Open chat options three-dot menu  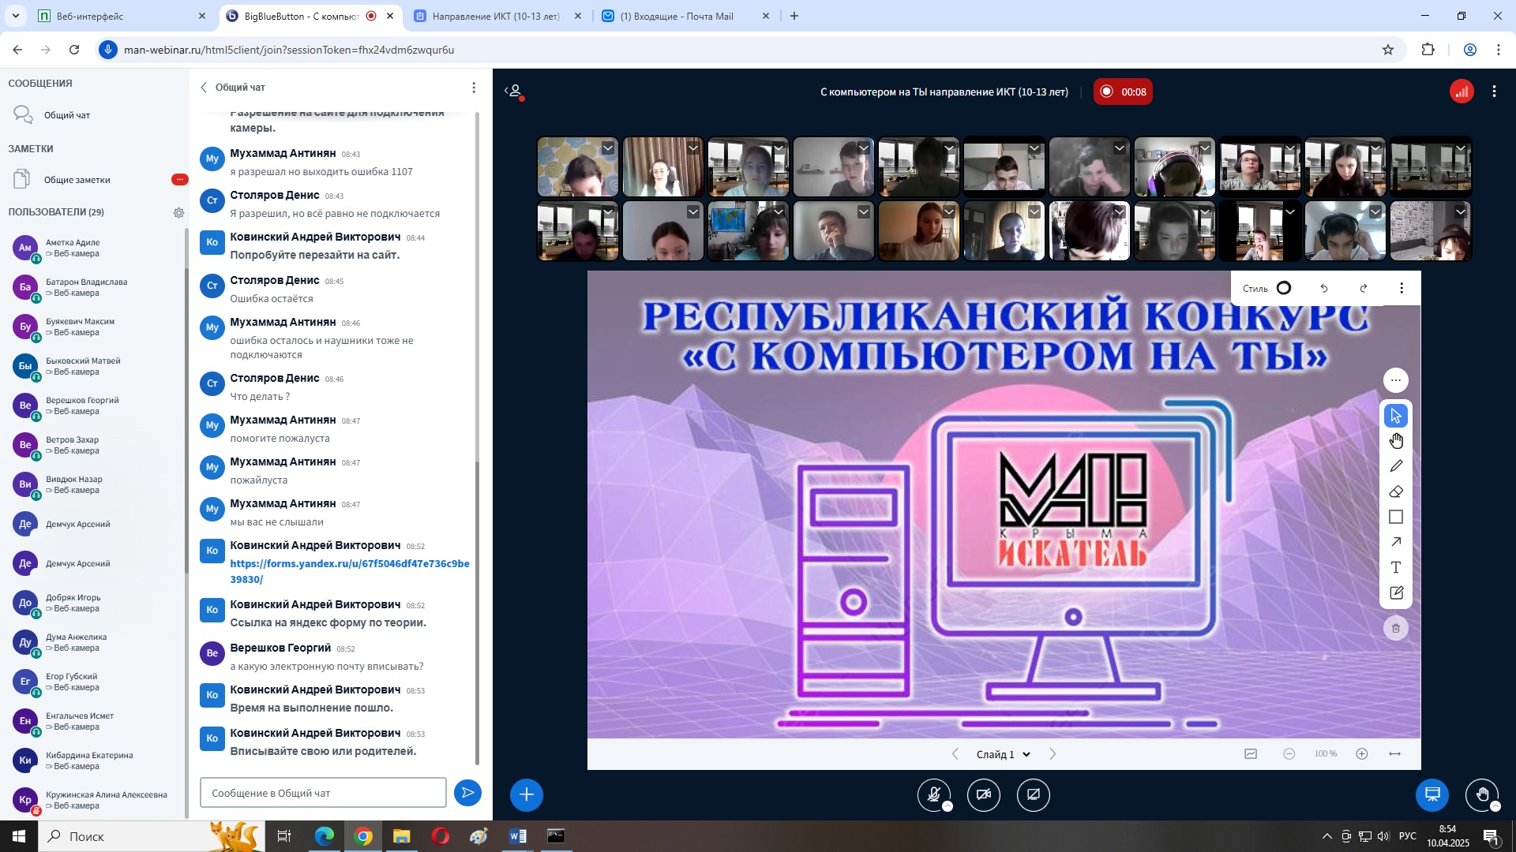(474, 88)
